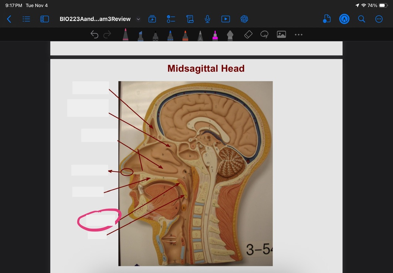The width and height of the screenshot is (393, 273).
Task: Open the AI flashcards stack icon
Action: 152,19
